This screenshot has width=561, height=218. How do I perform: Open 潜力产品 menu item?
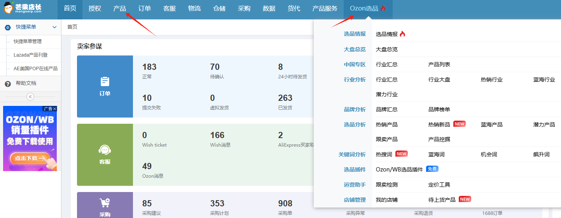(544, 125)
